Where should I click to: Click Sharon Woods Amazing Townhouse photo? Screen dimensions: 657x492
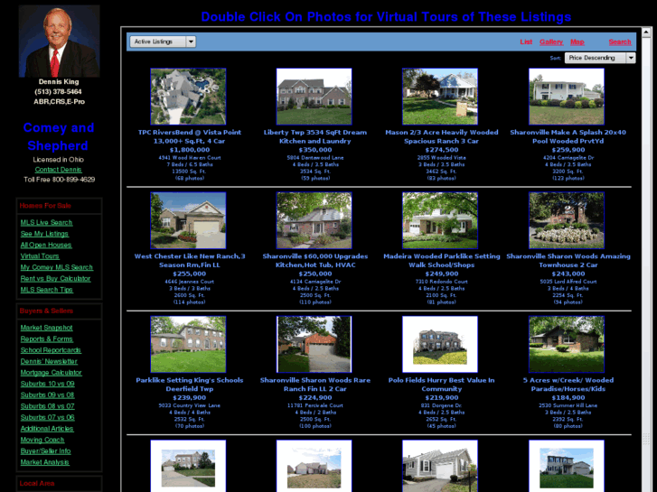click(x=567, y=220)
